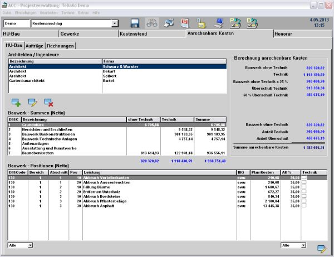The height and width of the screenshot is (257, 334).
Task: Expand the bottom-right Alle filter dropdown
Action: click(x=302, y=245)
